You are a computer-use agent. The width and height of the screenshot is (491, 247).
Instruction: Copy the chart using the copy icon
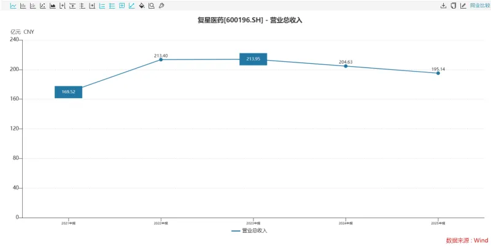(x=453, y=6)
